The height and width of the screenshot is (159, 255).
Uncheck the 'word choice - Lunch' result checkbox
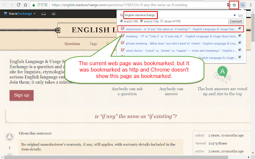240,50
